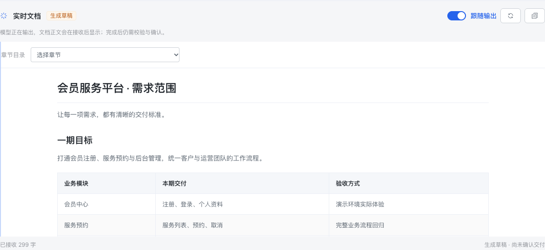Screen dimensions: 545x250
Task: Toggle the 跟随输出 switch off
Action: pos(456,16)
